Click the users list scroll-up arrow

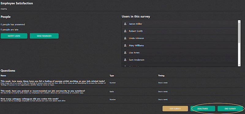click(239, 21)
